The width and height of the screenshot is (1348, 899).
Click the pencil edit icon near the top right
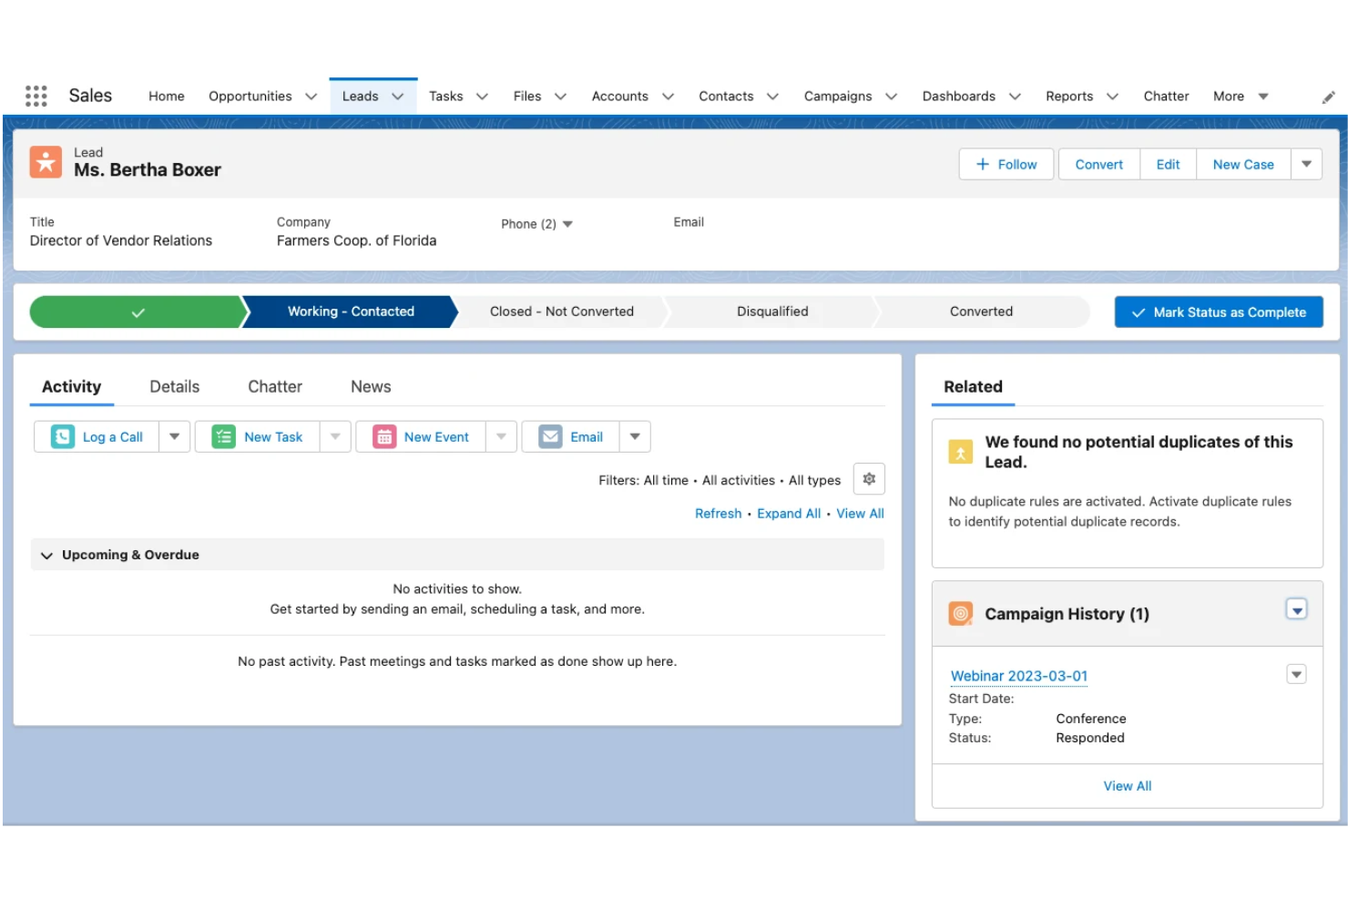click(1329, 97)
